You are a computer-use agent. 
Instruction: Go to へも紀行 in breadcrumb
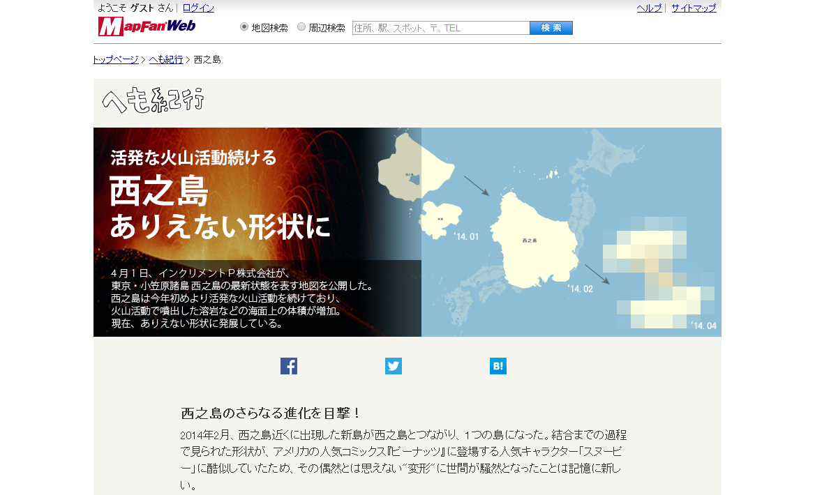coord(166,60)
